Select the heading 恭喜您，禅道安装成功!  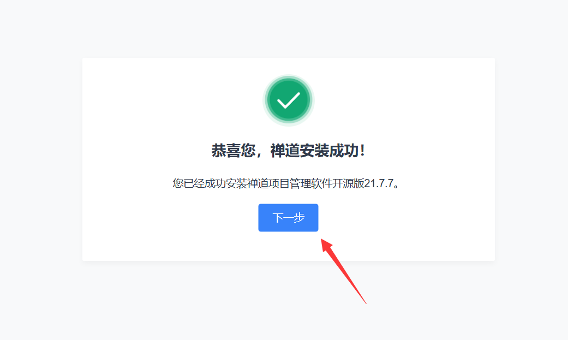288,151
